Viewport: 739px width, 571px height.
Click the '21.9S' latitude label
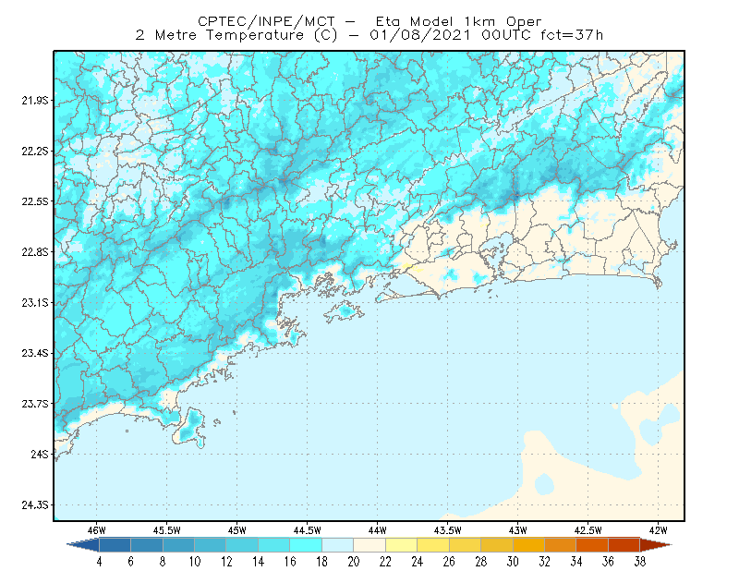(35, 100)
